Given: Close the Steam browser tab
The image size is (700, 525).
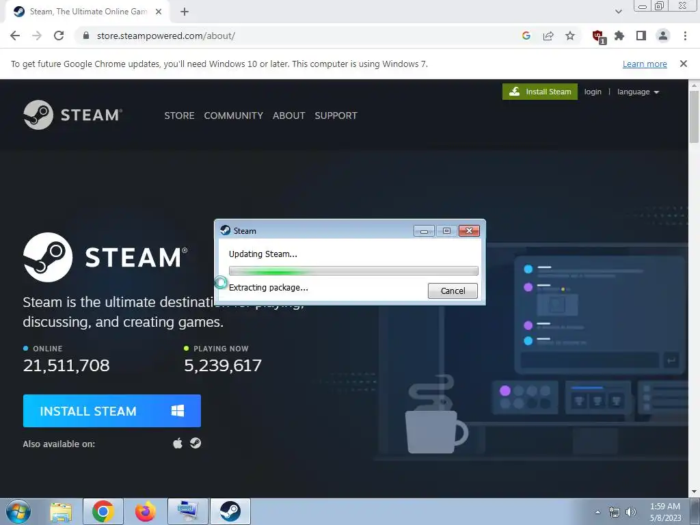Looking at the screenshot, I should 159,12.
